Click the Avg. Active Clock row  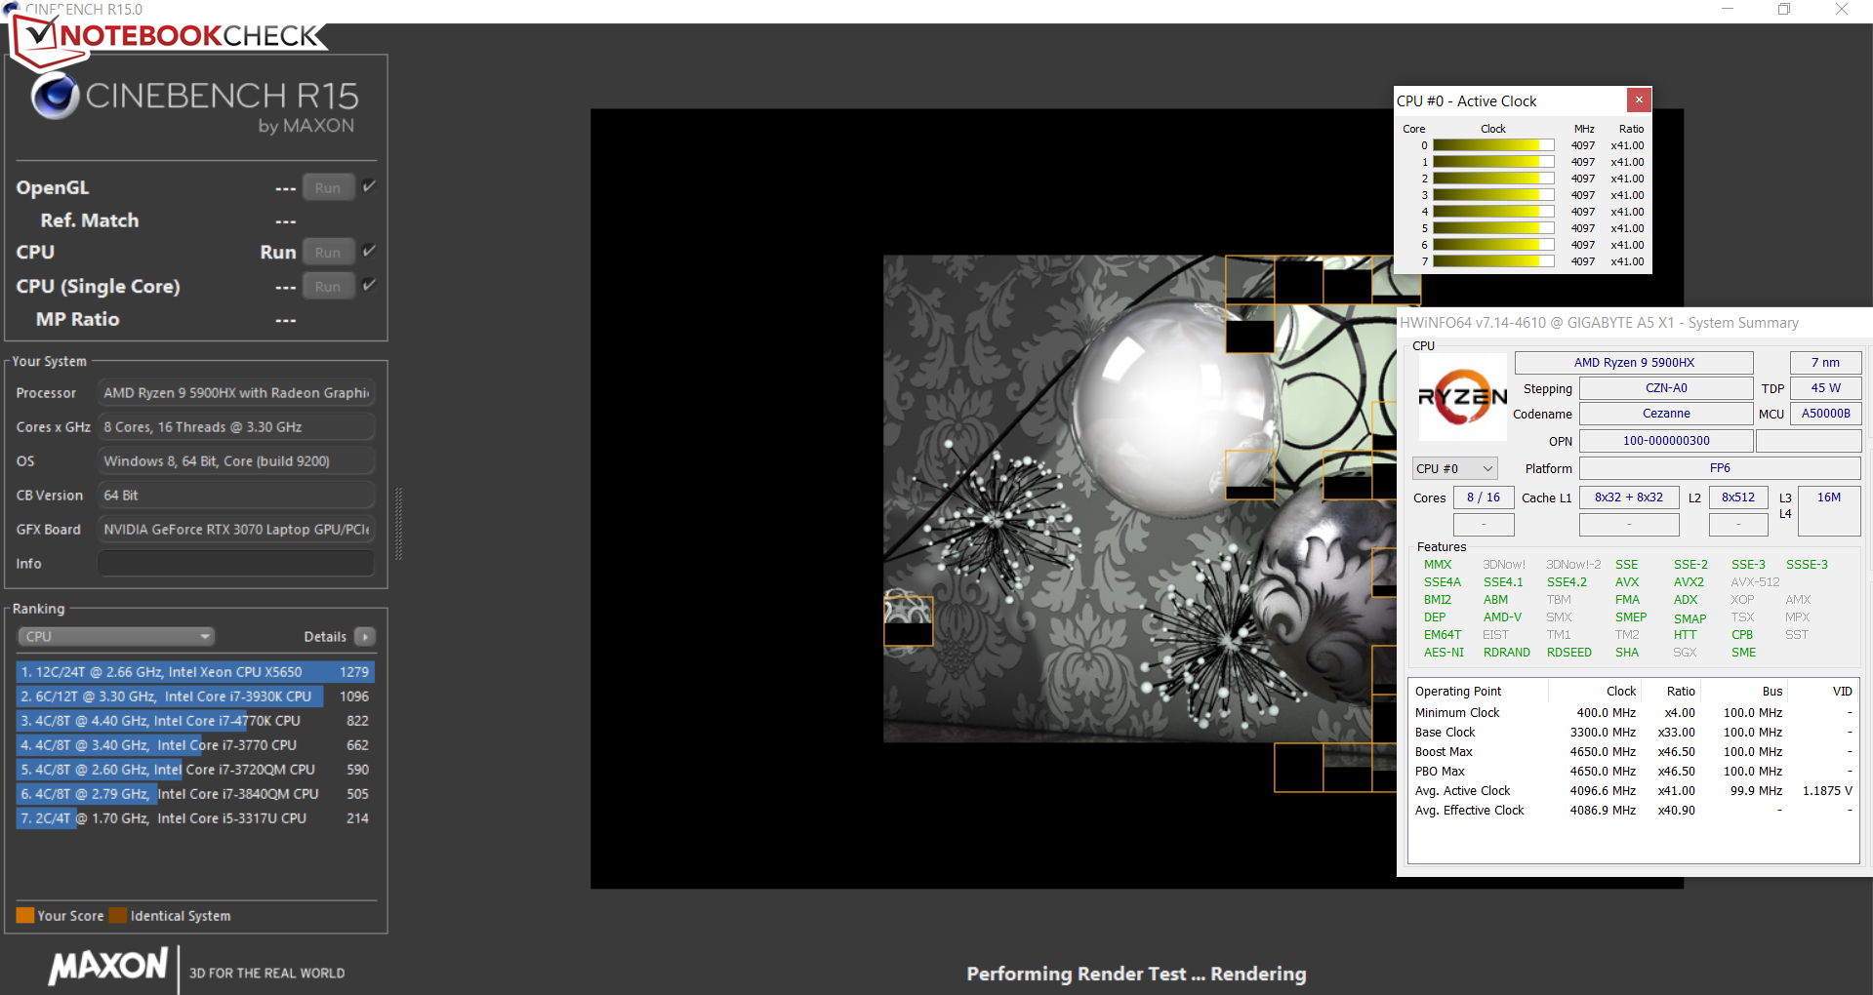click(x=1633, y=791)
